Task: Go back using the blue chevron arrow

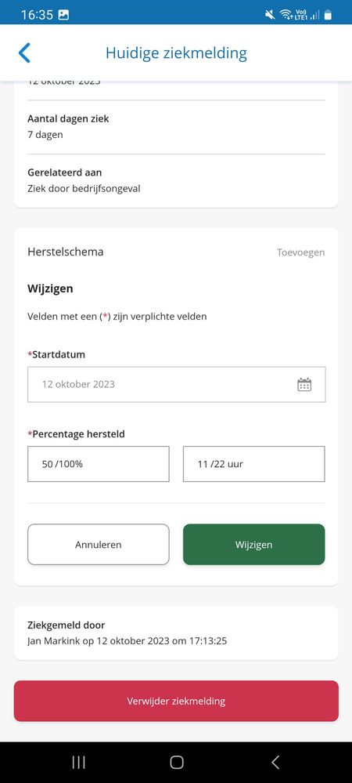Action: tap(24, 53)
